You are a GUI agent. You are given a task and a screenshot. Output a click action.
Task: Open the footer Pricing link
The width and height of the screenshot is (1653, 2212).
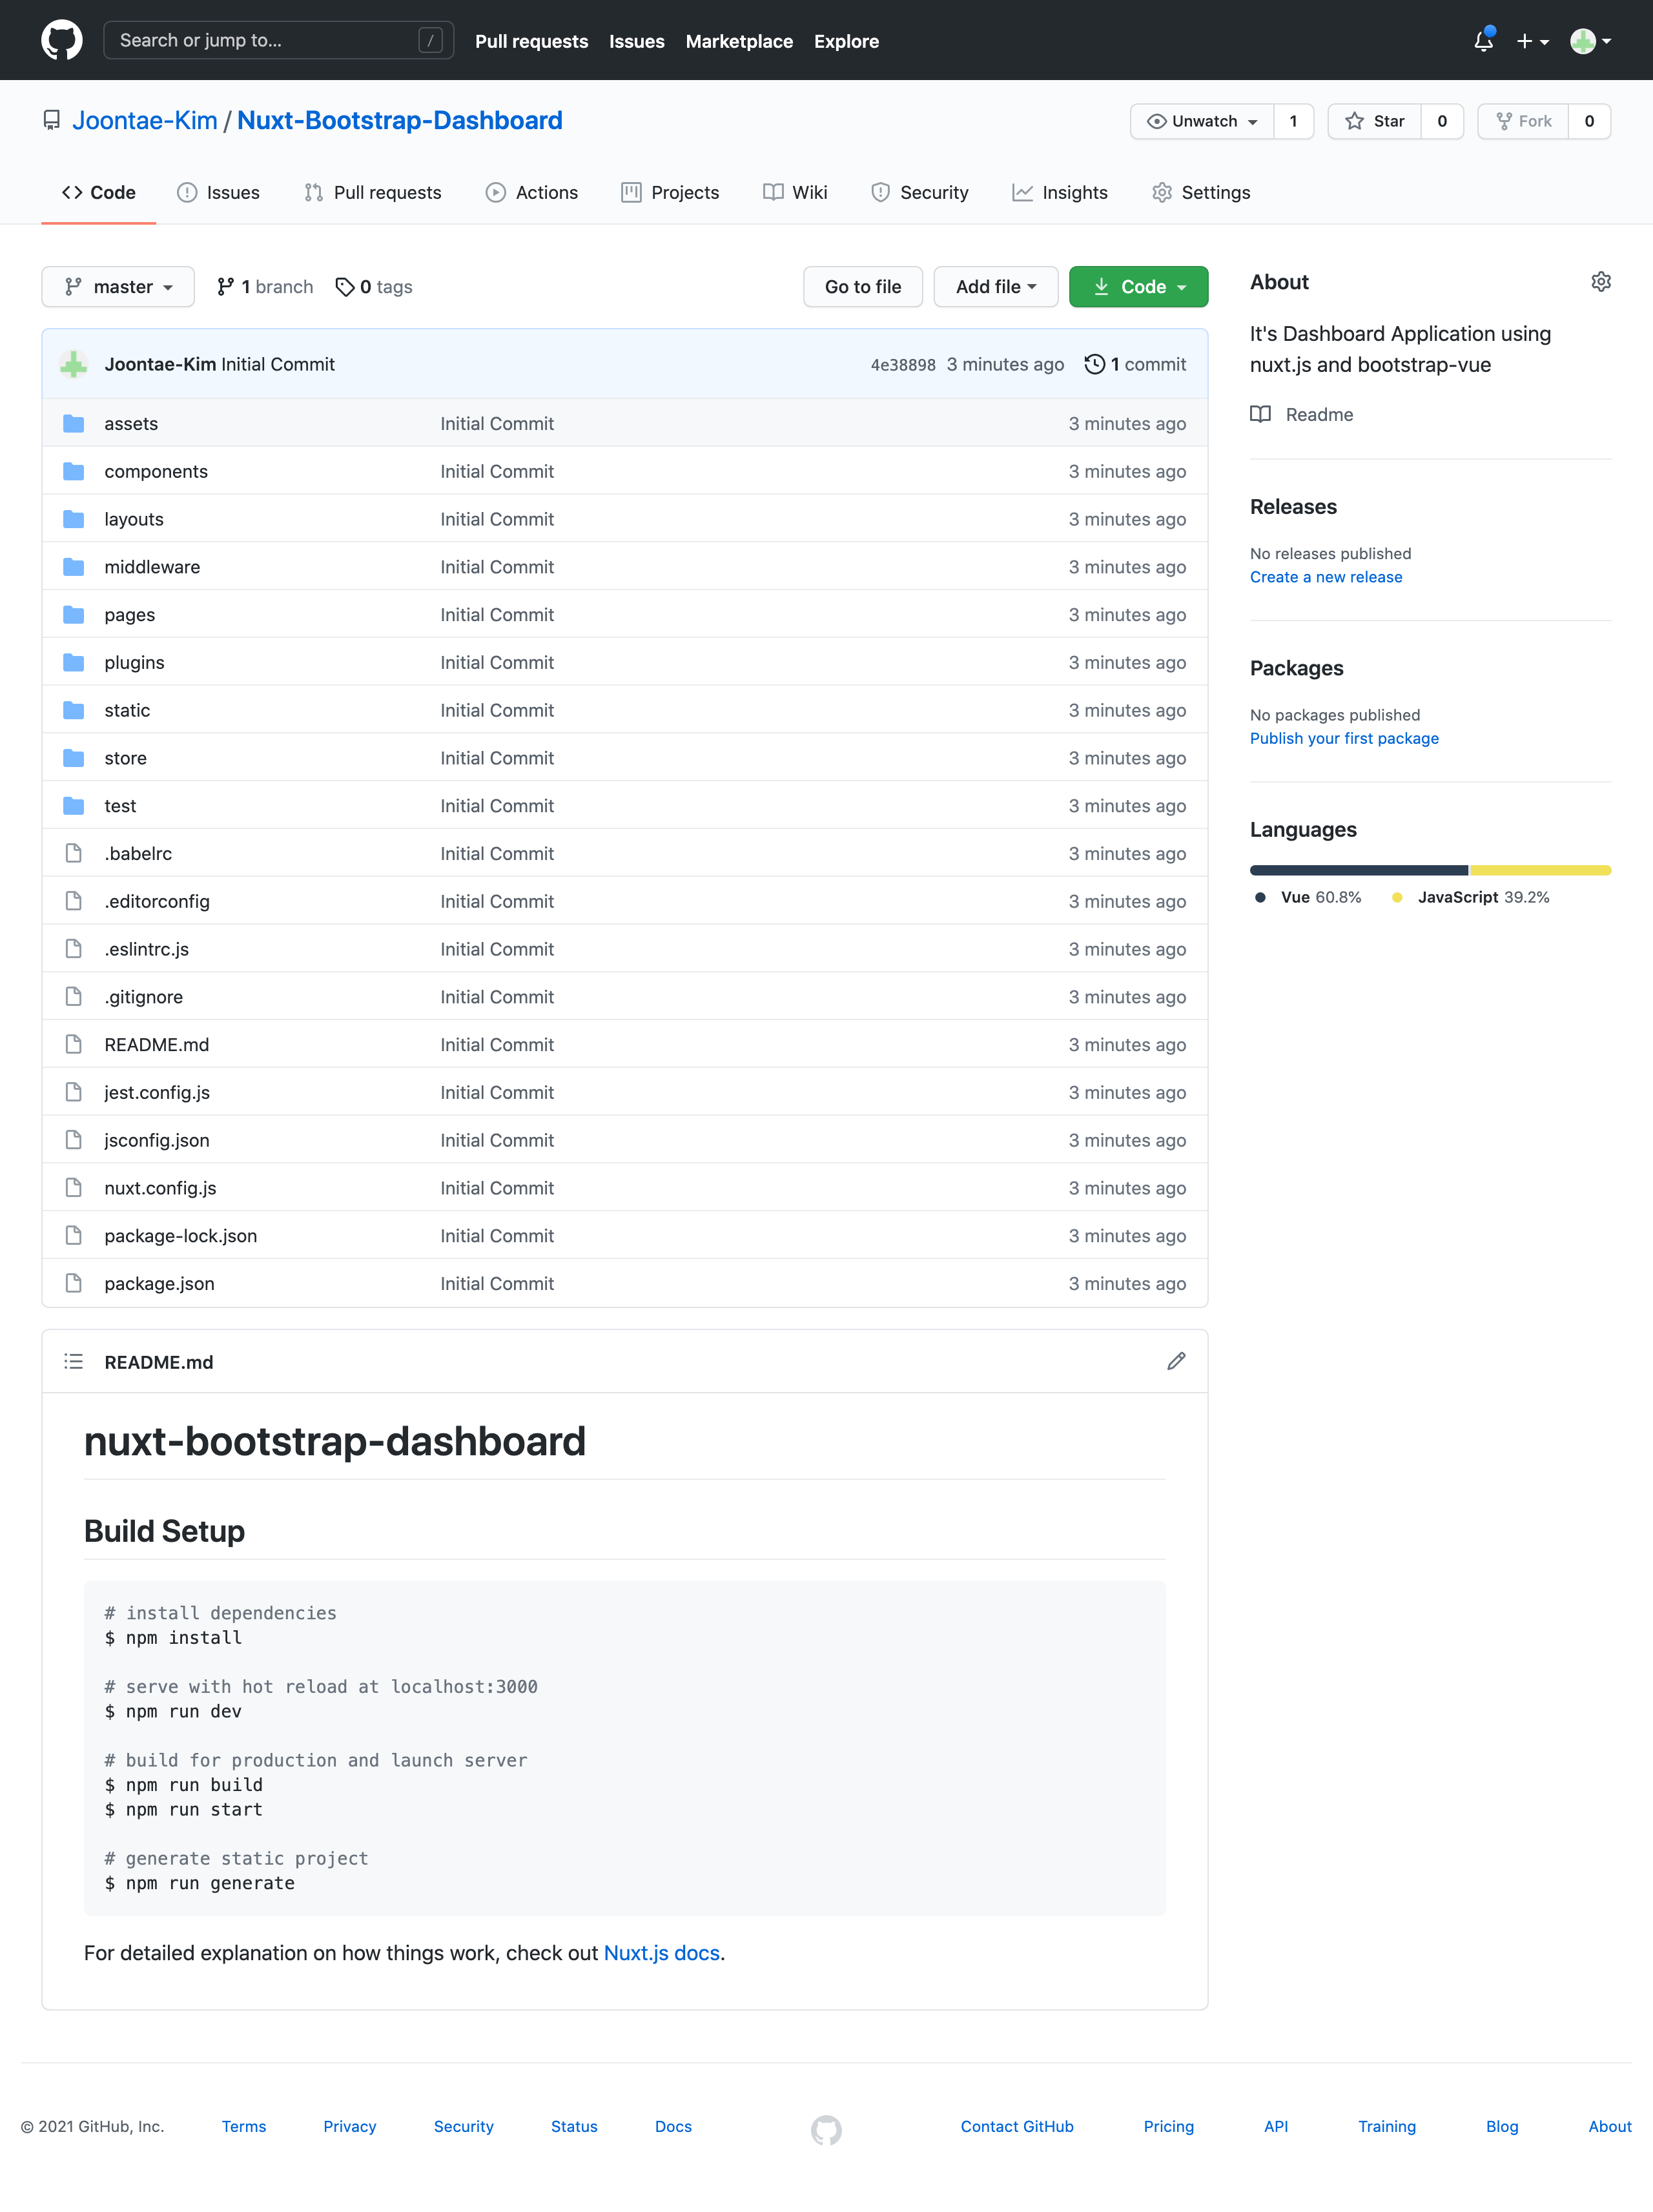pyautogui.click(x=1168, y=2126)
